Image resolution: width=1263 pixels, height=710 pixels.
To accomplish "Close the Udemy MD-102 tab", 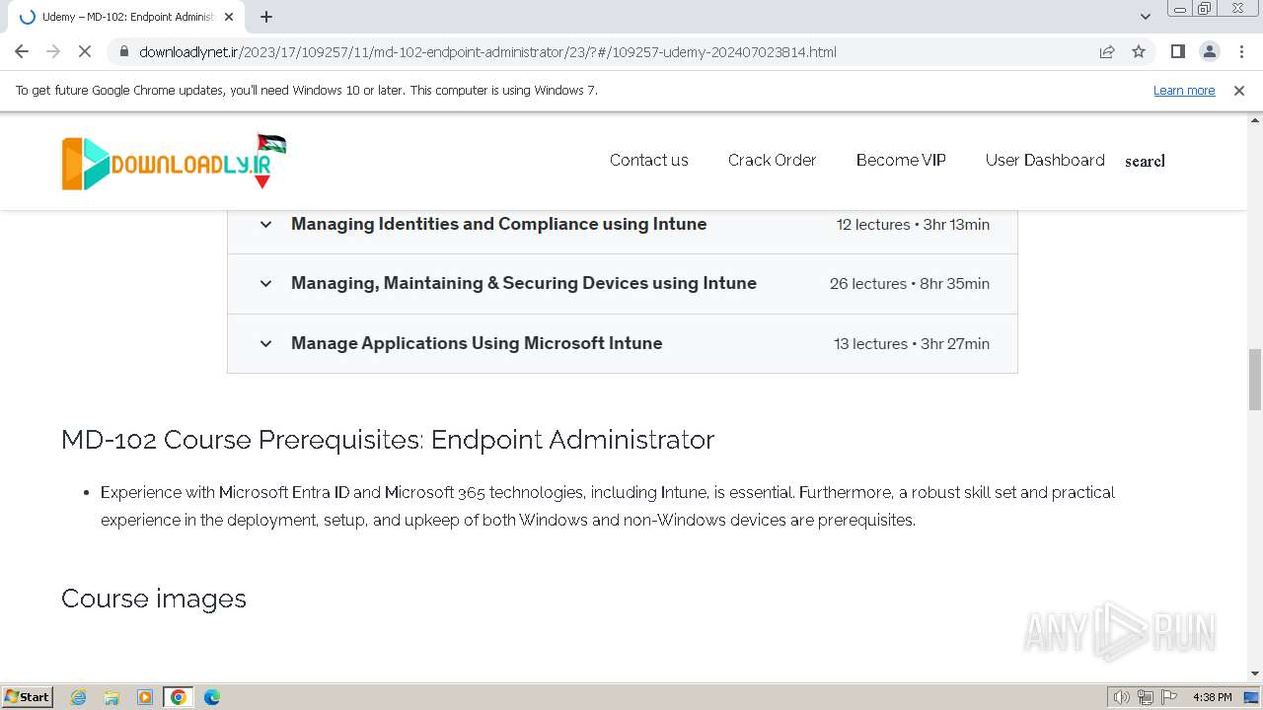I will click(x=229, y=17).
